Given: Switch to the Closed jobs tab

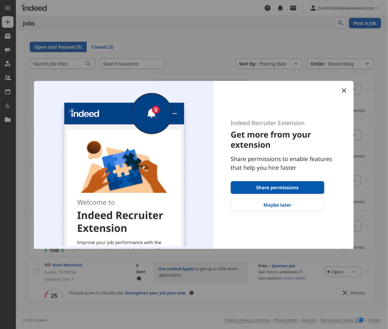Looking at the screenshot, I should [102, 47].
